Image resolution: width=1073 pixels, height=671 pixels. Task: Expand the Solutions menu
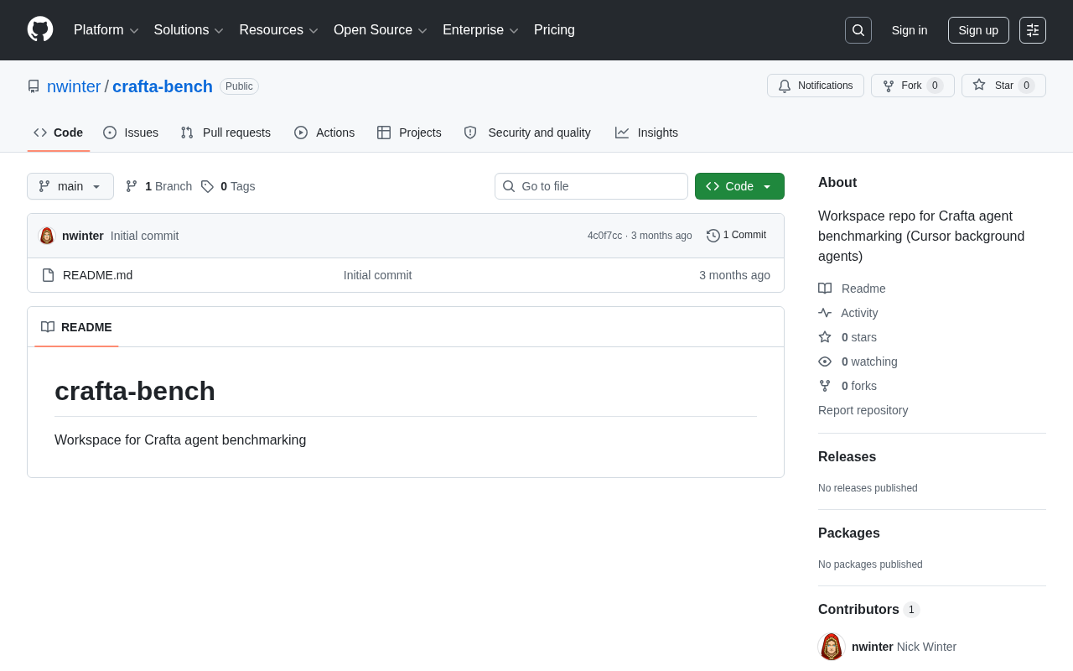pos(189,30)
